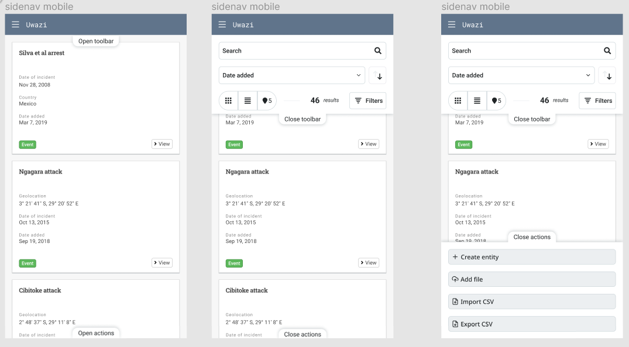Click Event tag above Ngagara card, right mockup
This screenshot has width=629, height=347.
[x=464, y=145]
